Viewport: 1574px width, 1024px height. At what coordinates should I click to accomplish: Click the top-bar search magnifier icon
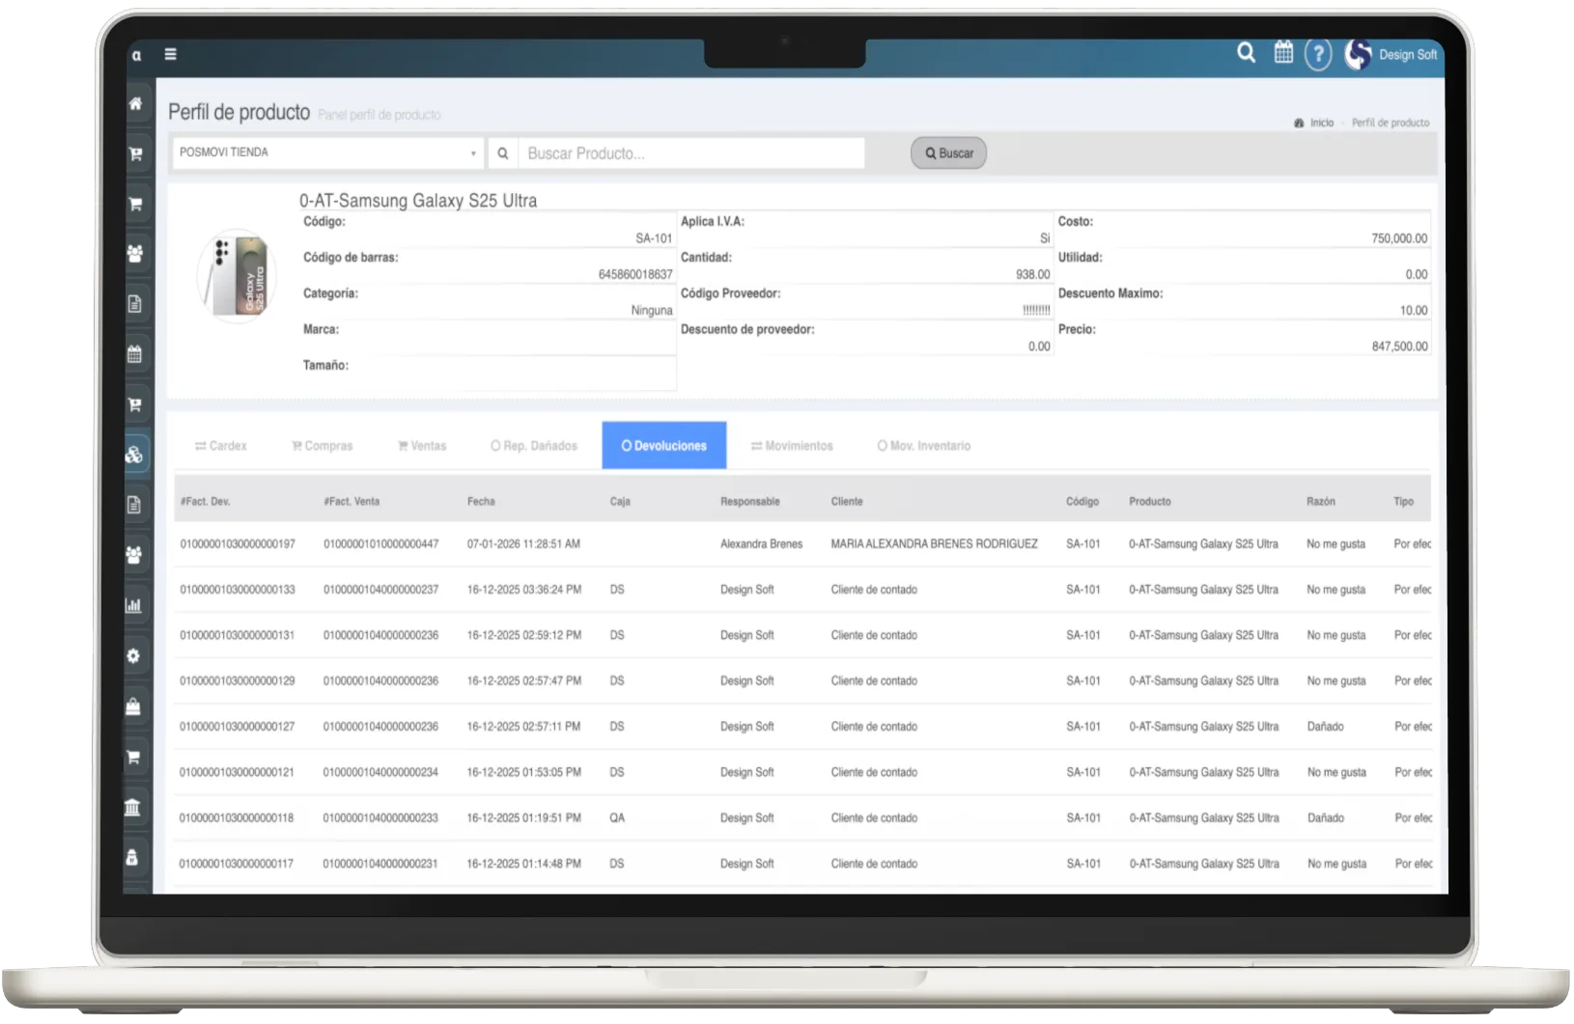(1246, 53)
